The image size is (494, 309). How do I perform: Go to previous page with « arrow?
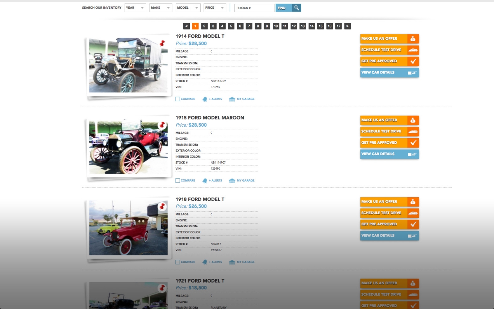pos(187,26)
